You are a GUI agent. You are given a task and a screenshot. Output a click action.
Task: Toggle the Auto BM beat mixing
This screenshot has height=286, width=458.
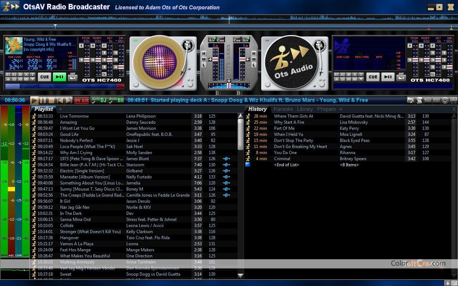coord(116,100)
